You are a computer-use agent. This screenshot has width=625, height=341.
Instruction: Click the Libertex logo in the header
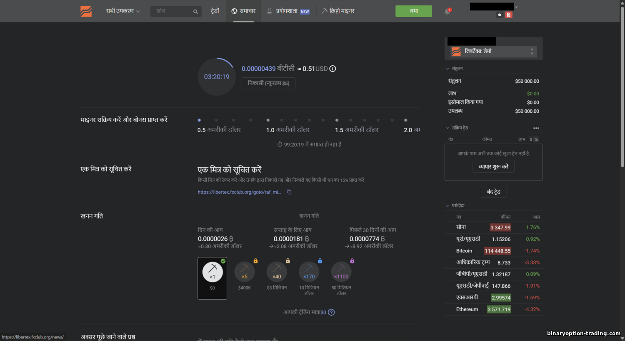pos(86,11)
